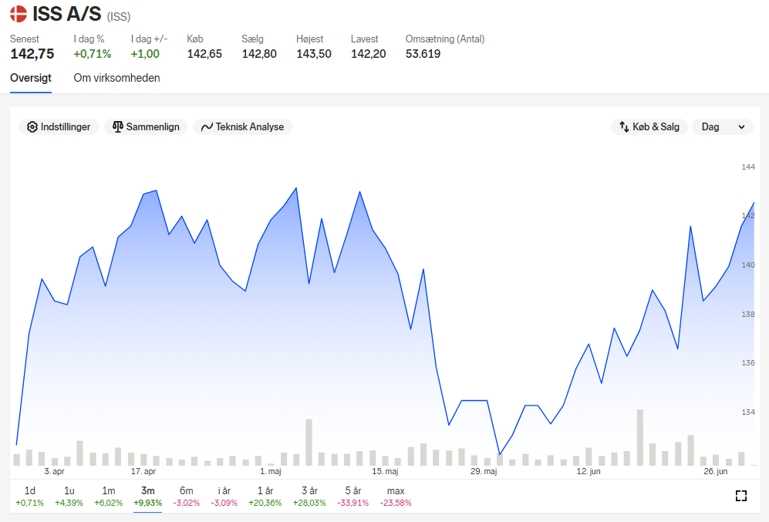This screenshot has width=769, height=522.
Task: Click the chevron arrow next to Dag
Action: coord(741,127)
